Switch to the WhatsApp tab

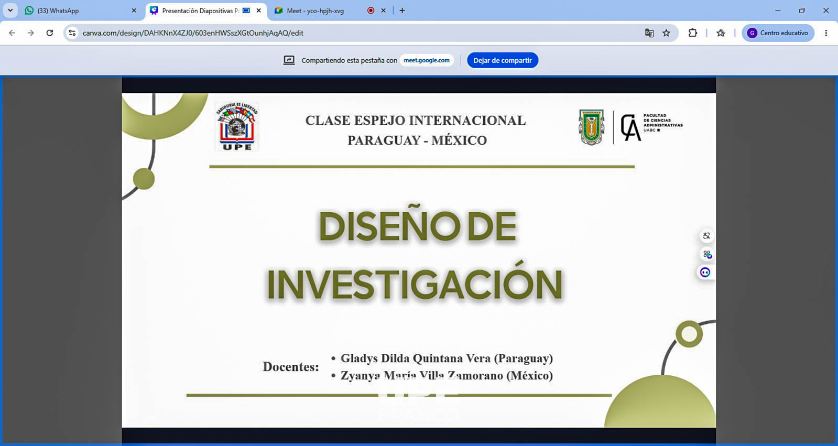click(81, 10)
